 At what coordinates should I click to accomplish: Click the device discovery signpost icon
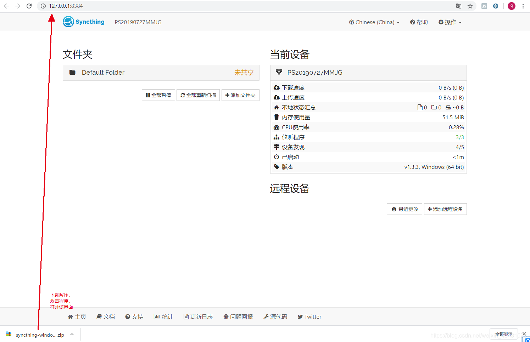[x=277, y=147]
